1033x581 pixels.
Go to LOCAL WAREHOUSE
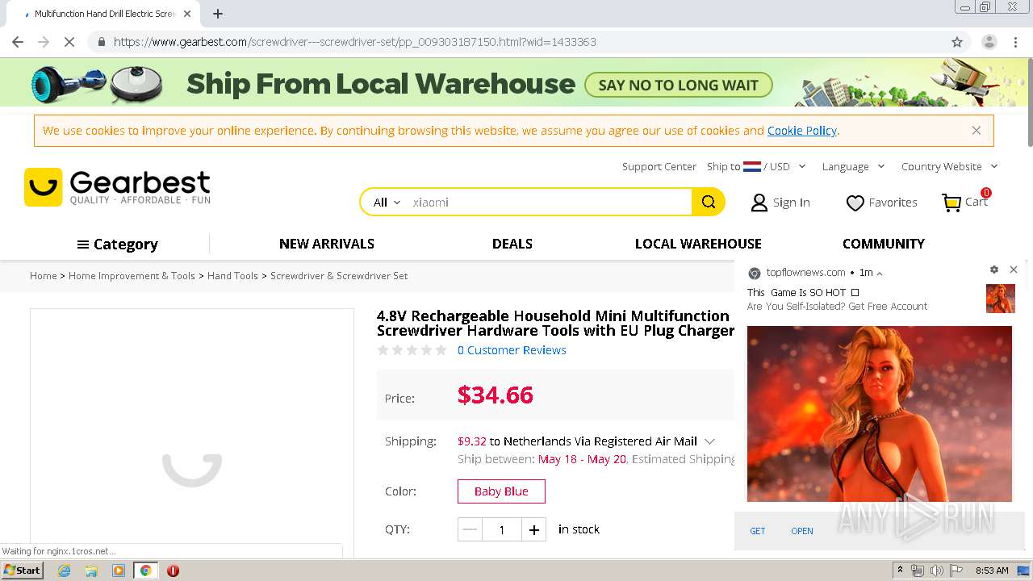(698, 244)
